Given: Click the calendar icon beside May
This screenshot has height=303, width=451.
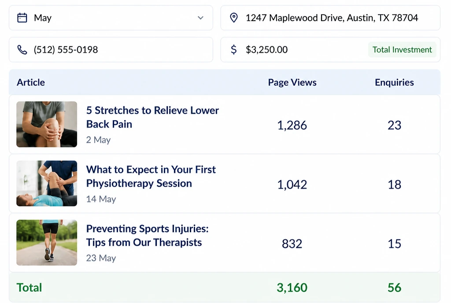Looking at the screenshot, I should pyautogui.click(x=22, y=18).
